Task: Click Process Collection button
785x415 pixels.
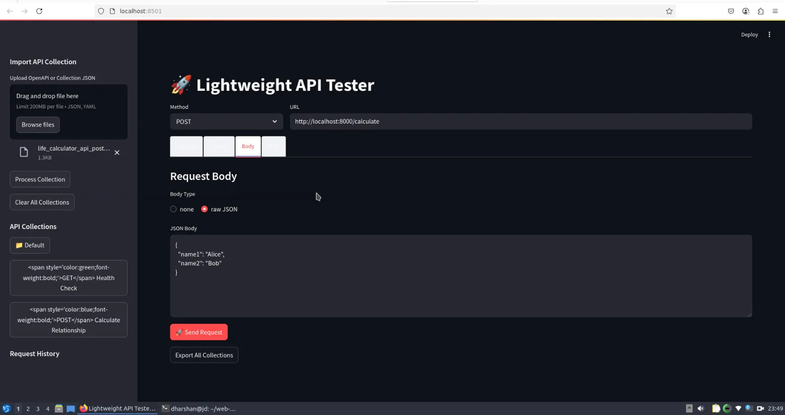Action: (40, 179)
